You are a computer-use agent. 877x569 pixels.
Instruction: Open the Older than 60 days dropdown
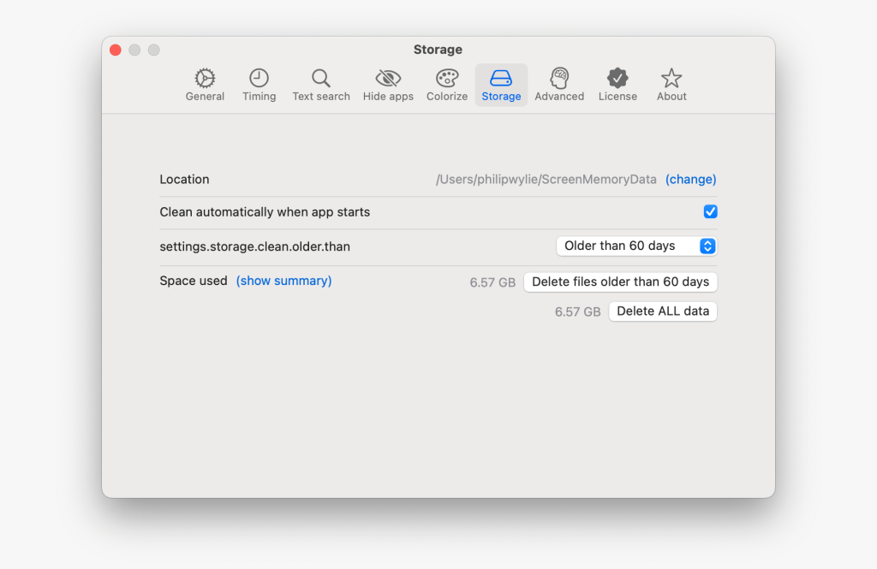[636, 246]
